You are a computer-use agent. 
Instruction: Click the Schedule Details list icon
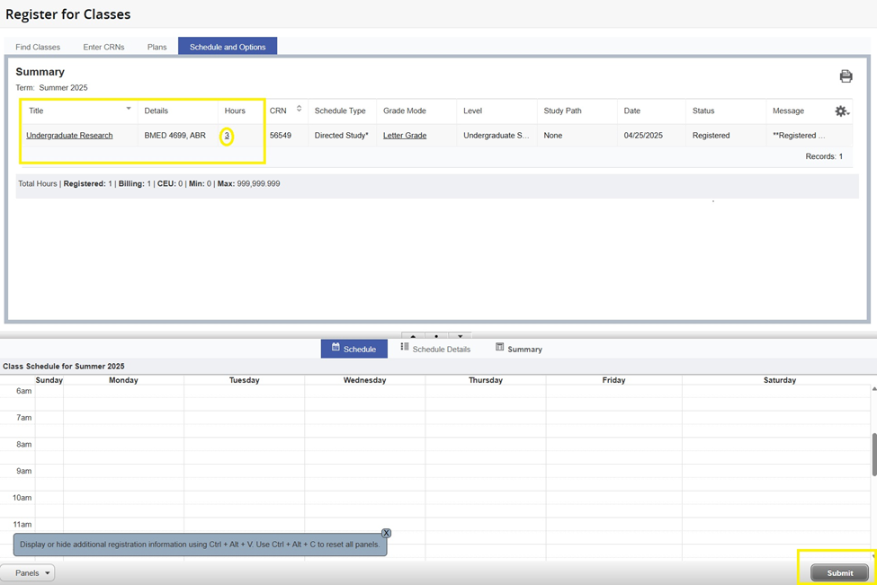405,348
